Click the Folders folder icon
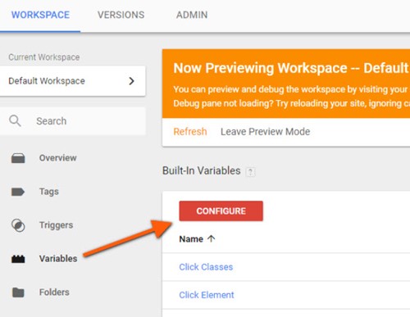Screen dimensions: 410x317 18,292
